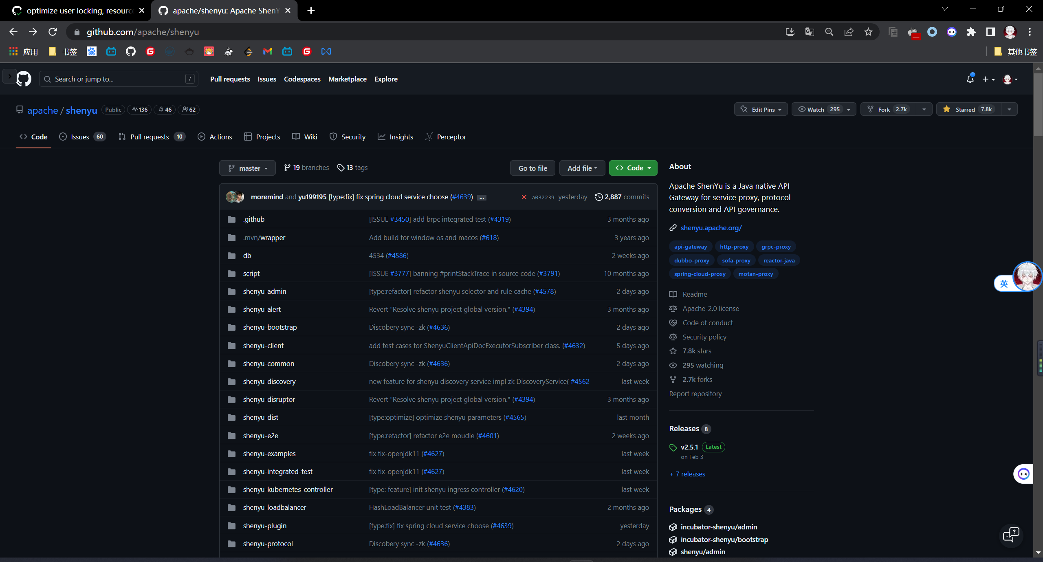Bookmark this page with star icon

coord(868,32)
